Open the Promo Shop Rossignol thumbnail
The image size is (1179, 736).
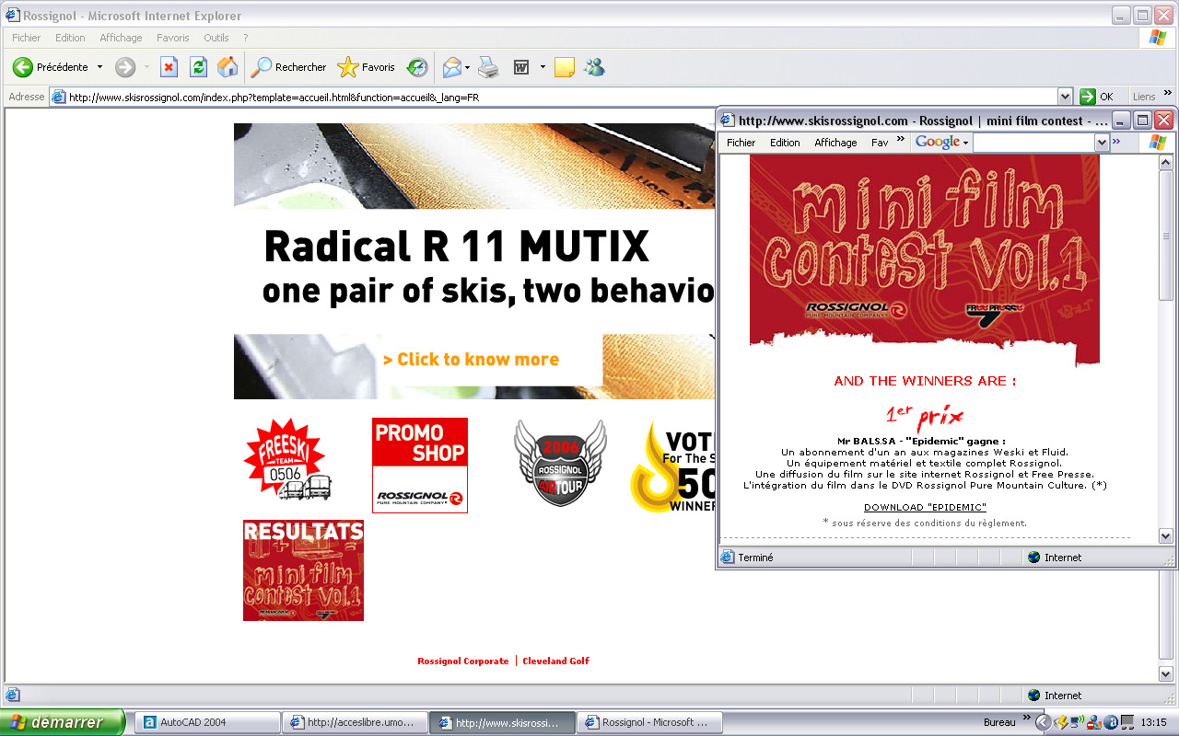coord(419,465)
